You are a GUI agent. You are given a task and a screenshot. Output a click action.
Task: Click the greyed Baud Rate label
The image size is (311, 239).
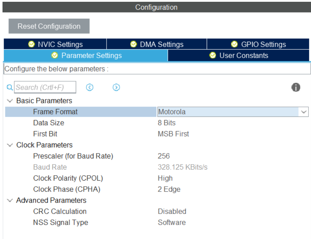click(x=50, y=167)
